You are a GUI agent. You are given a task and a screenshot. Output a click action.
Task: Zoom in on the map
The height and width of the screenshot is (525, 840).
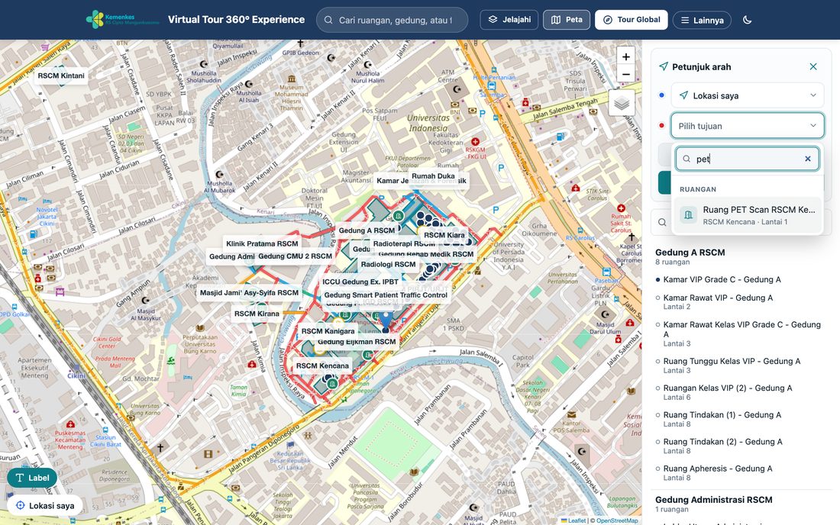(625, 56)
